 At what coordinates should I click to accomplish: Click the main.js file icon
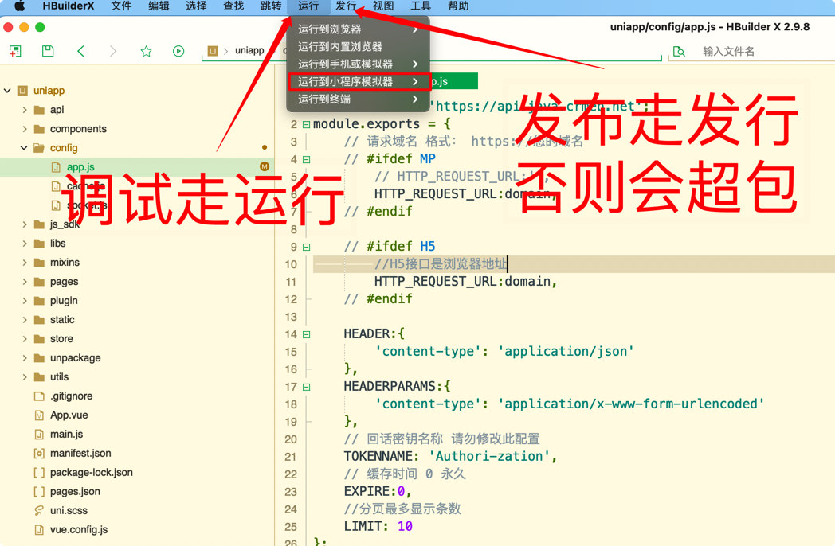[39, 435]
